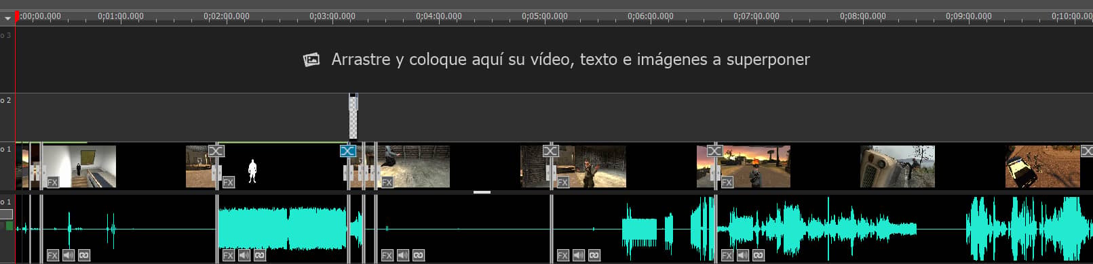
Task: Open audio FX on the first audio clip
Action: coord(52,255)
